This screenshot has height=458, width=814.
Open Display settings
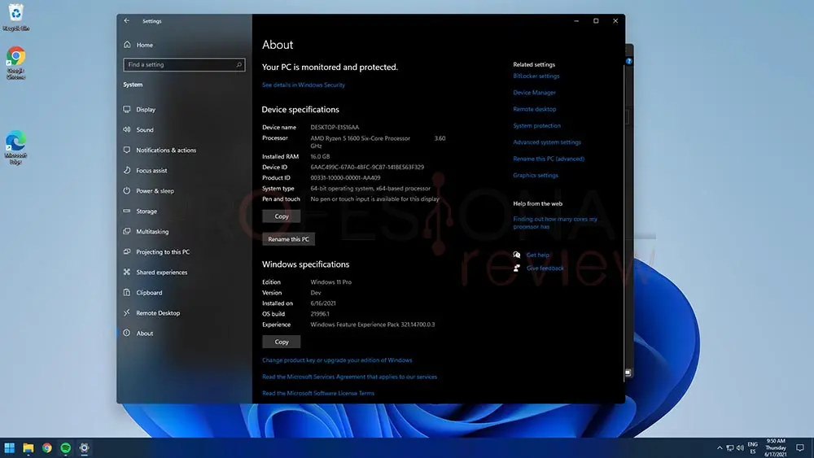click(140, 110)
